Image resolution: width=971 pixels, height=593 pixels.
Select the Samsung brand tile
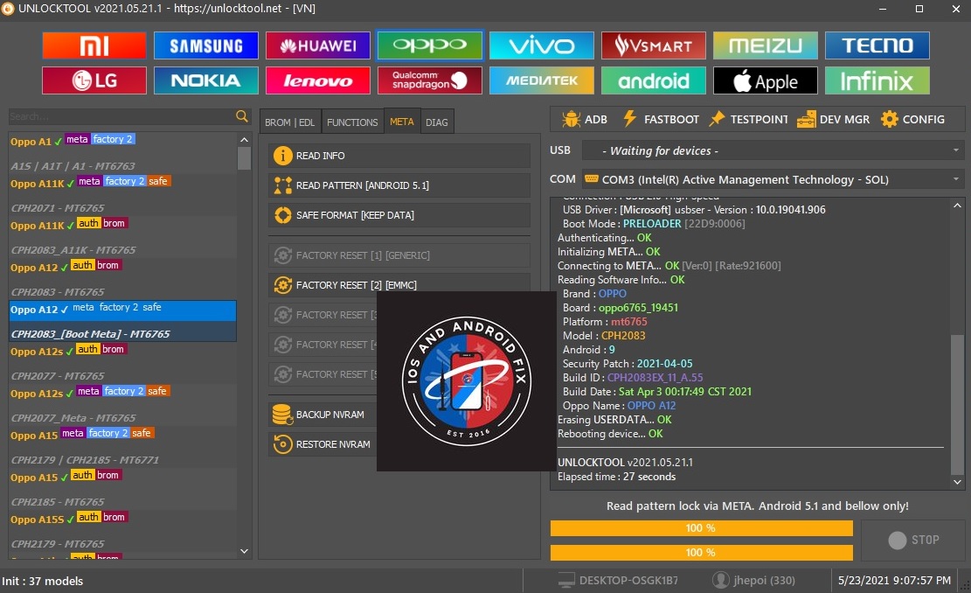(x=206, y=45)
